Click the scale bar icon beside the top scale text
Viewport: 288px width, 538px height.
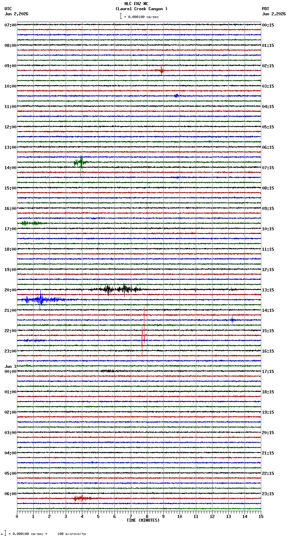coord(121,16)
